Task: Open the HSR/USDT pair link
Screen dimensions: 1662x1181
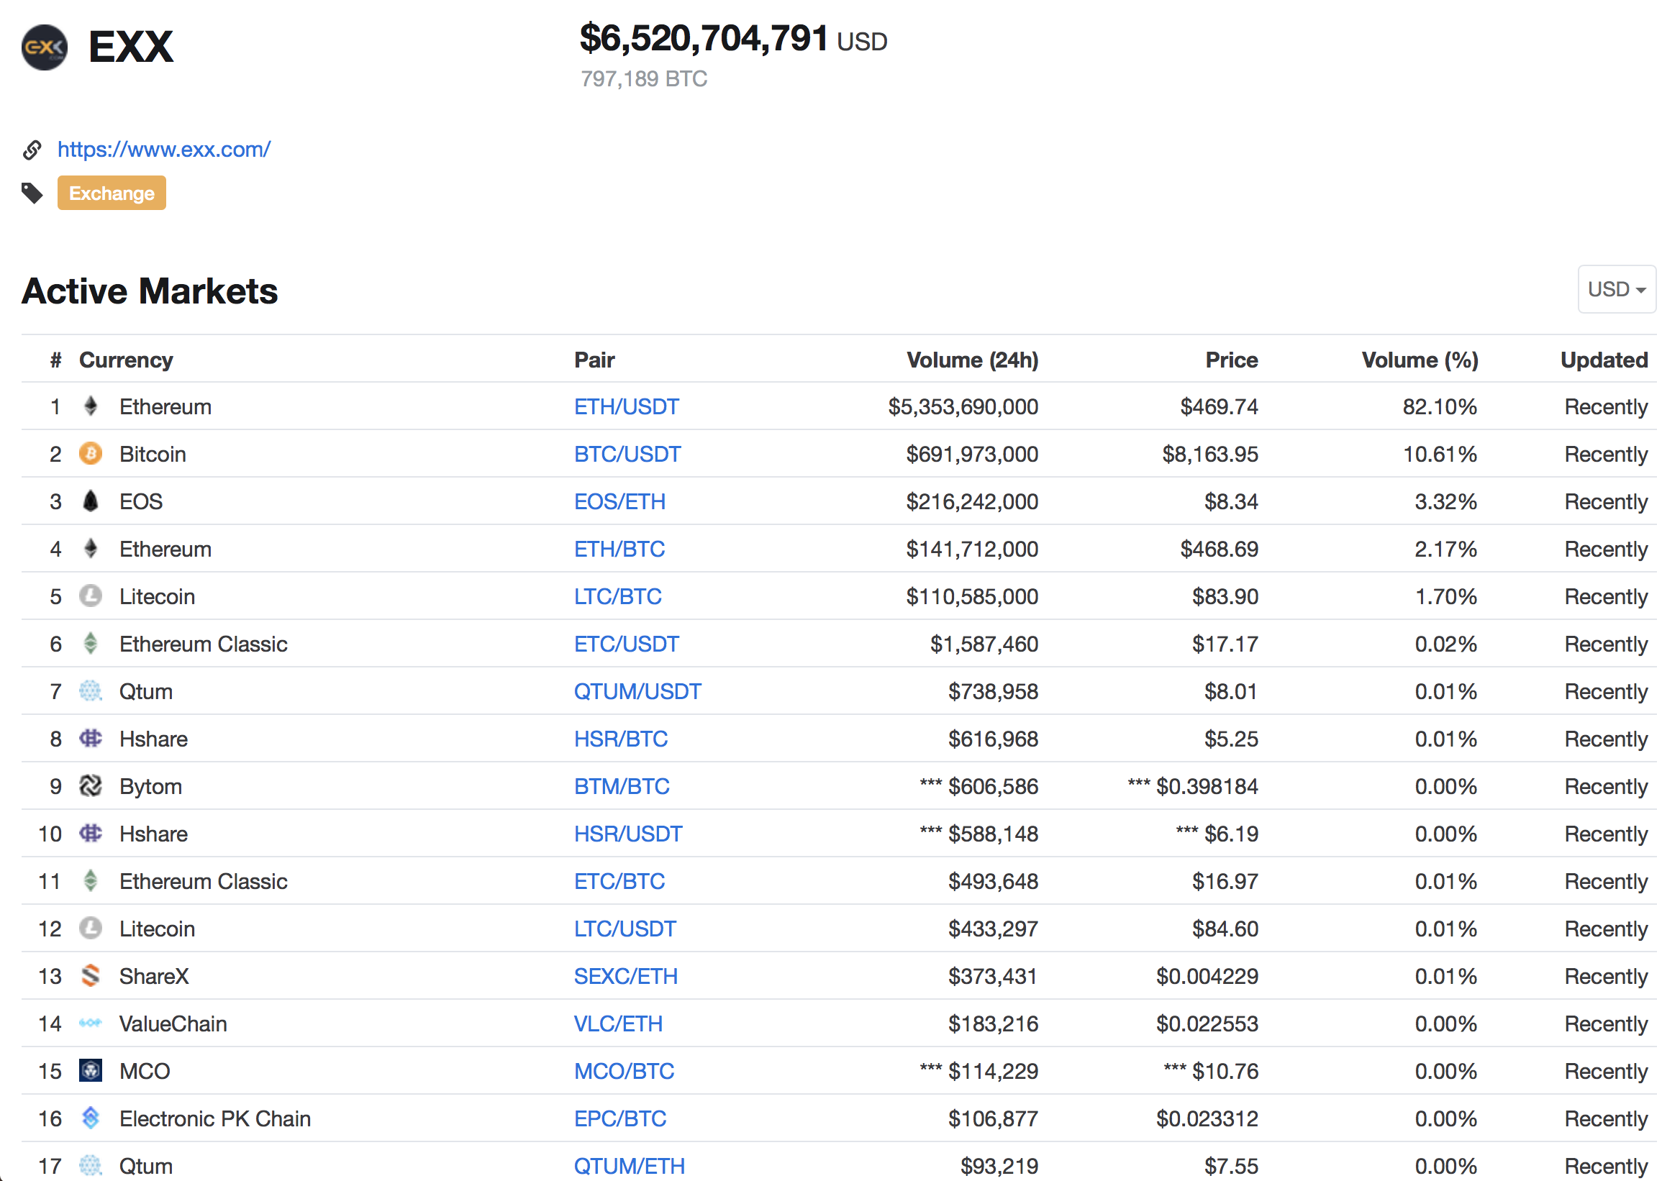Action: pyautogui.click(x=627, y=834)
